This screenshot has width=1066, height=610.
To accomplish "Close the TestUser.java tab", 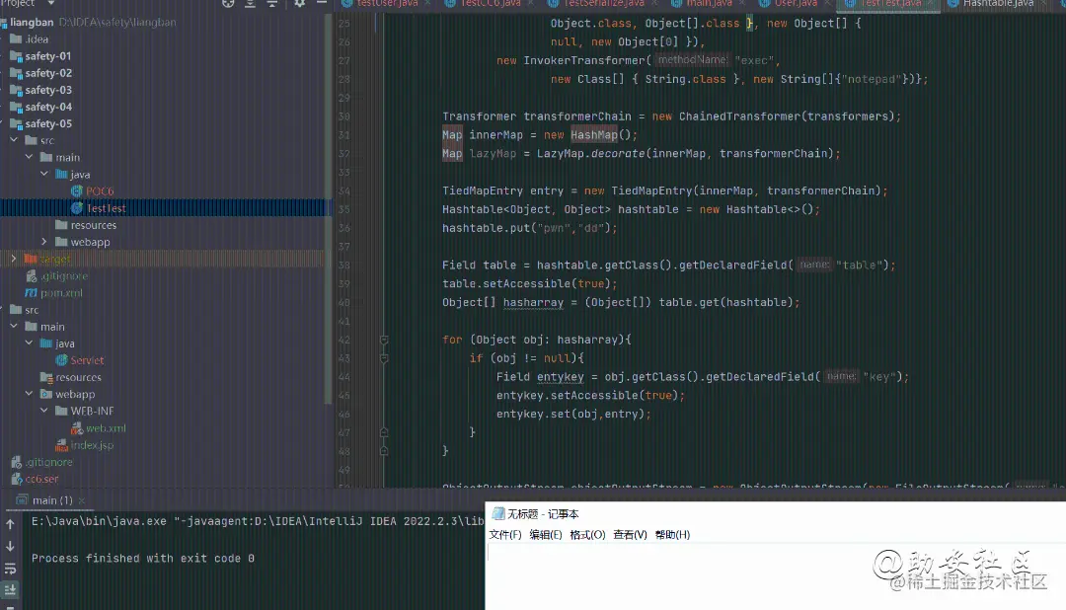I will (x=427, y=3).
